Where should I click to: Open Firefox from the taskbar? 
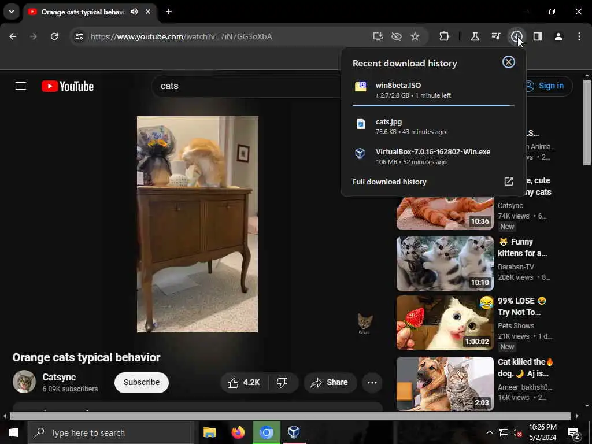(238, 432)
